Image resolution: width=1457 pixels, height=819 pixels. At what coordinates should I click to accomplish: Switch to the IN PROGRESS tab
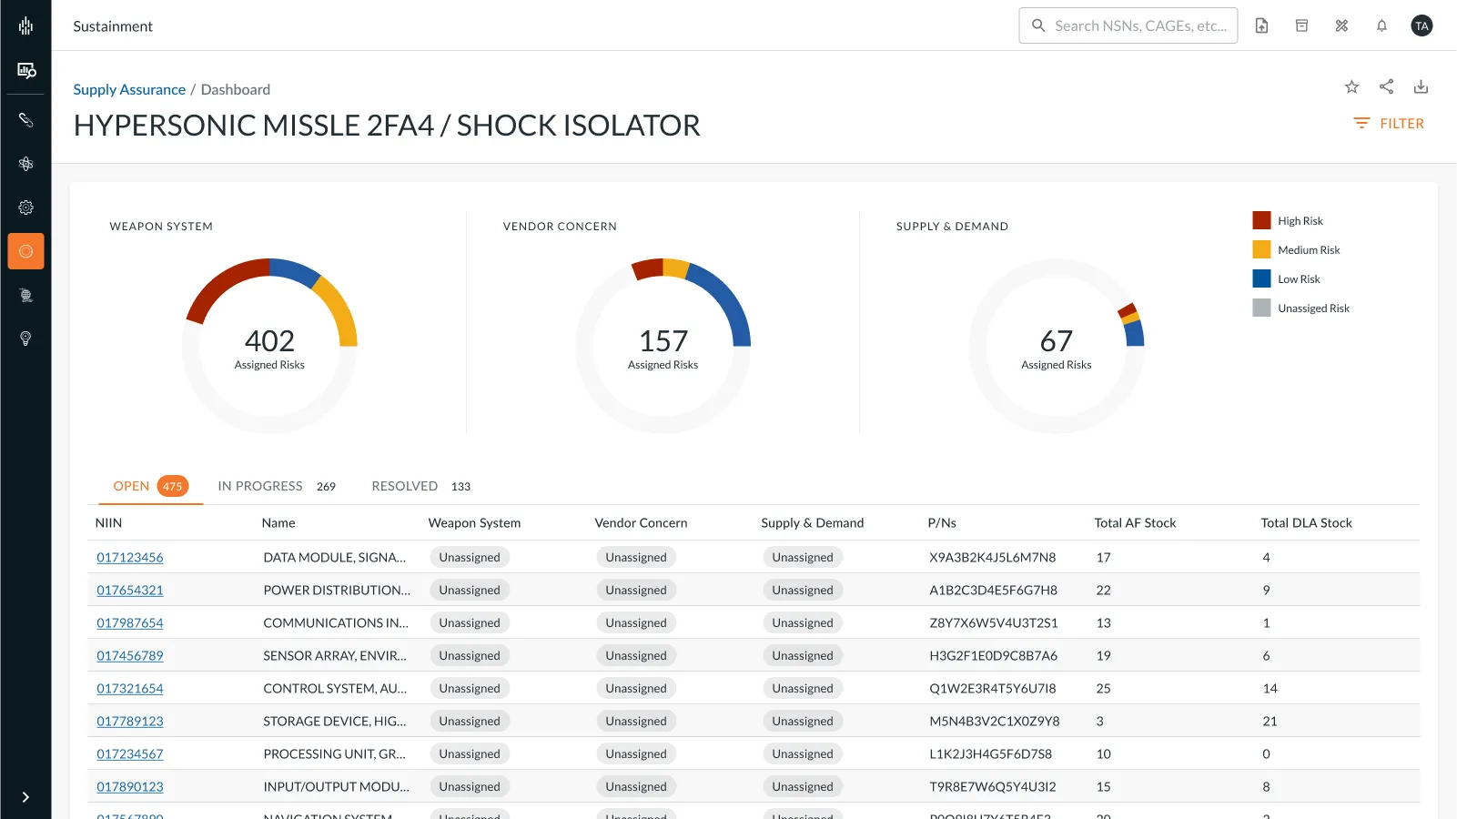(x=260, y=486)
